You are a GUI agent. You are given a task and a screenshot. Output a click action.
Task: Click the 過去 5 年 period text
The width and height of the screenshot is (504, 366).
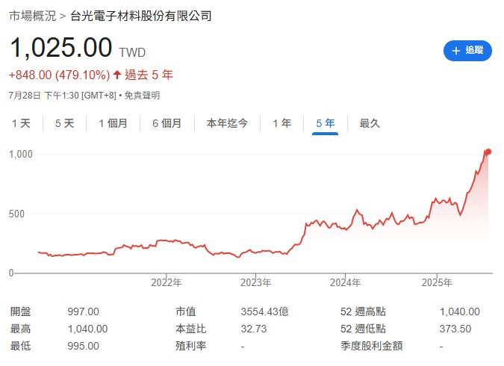(149, 75)
